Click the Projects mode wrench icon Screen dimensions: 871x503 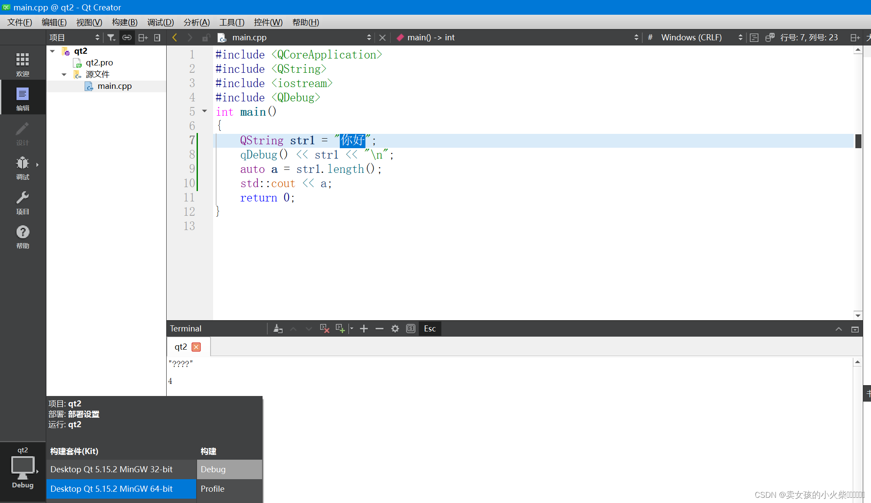coord(23,202)
